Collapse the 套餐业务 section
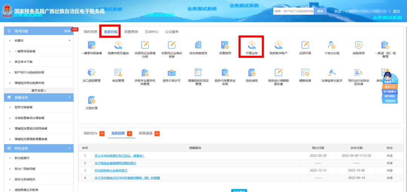407x192 pixels. coord(69,97)
